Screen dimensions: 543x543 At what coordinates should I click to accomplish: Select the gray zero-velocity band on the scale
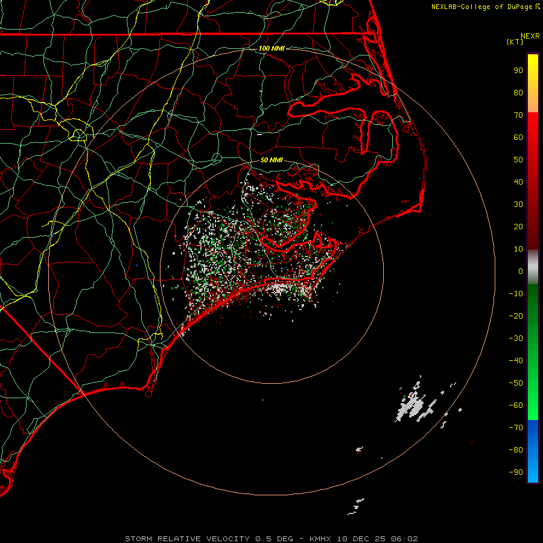coord(533,267)
